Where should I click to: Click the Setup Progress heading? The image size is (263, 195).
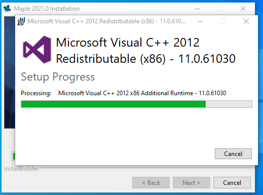[x=58, y=77]
